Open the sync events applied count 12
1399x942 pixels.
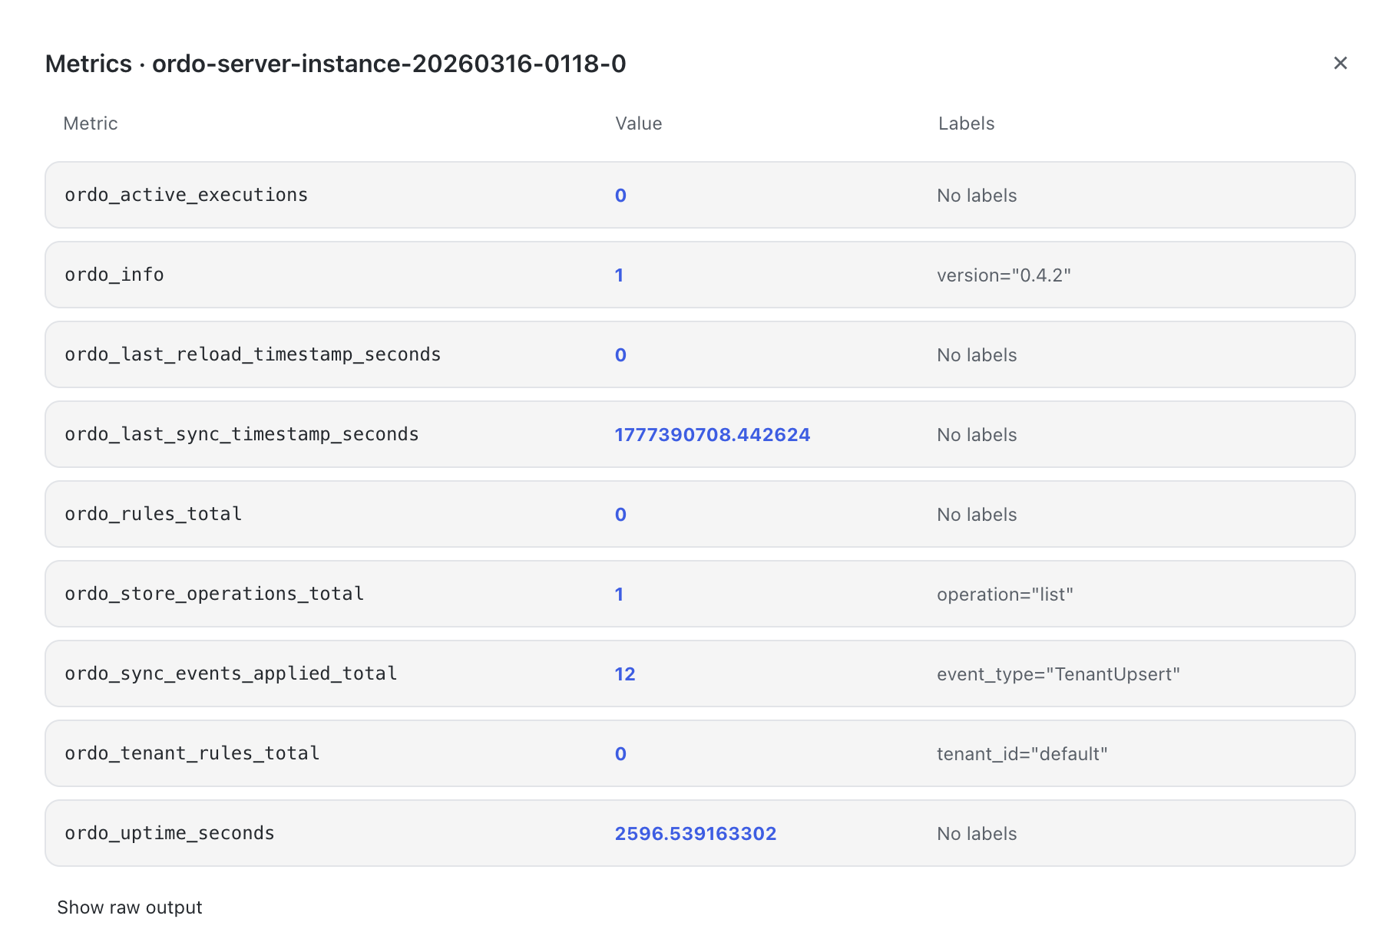624,674
